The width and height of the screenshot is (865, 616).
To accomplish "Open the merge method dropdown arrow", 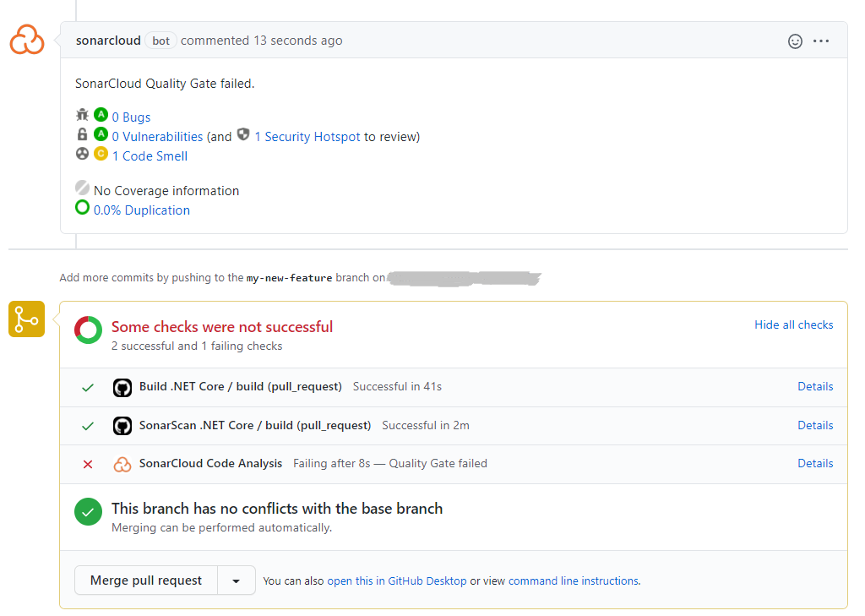I will (x=237, y=581).
